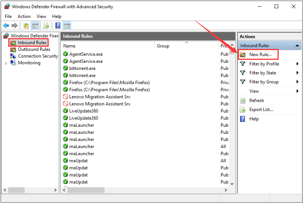The height and width of the screenshot is (203, 303).
Task: Open the View menu in menu bar
Action: (x=41, y=16)
